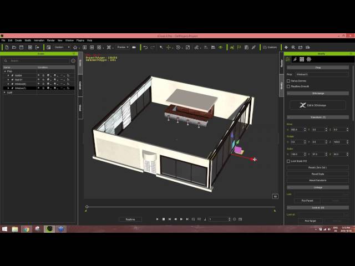Click the Reset Transform button
The height and width of the screenshot is (266, 355).
pos(318,180)
